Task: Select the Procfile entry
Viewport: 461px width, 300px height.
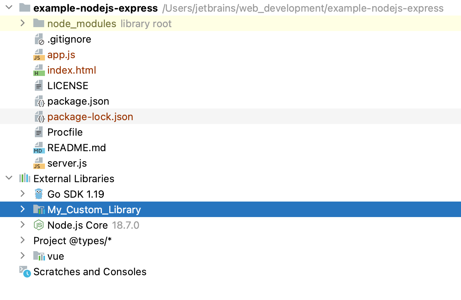Action: pyautogui.click(x=65, y=132)
